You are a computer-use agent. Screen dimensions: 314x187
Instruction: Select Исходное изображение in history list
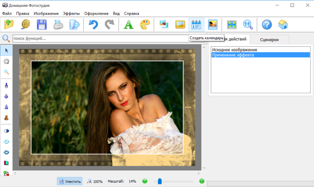[234, 50]
